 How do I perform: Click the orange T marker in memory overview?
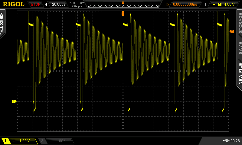click(123, 3)
